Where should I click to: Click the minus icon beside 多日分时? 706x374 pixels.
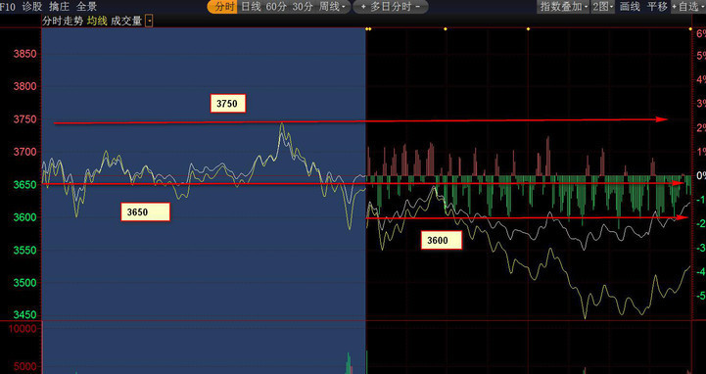[x=418, y=7]
